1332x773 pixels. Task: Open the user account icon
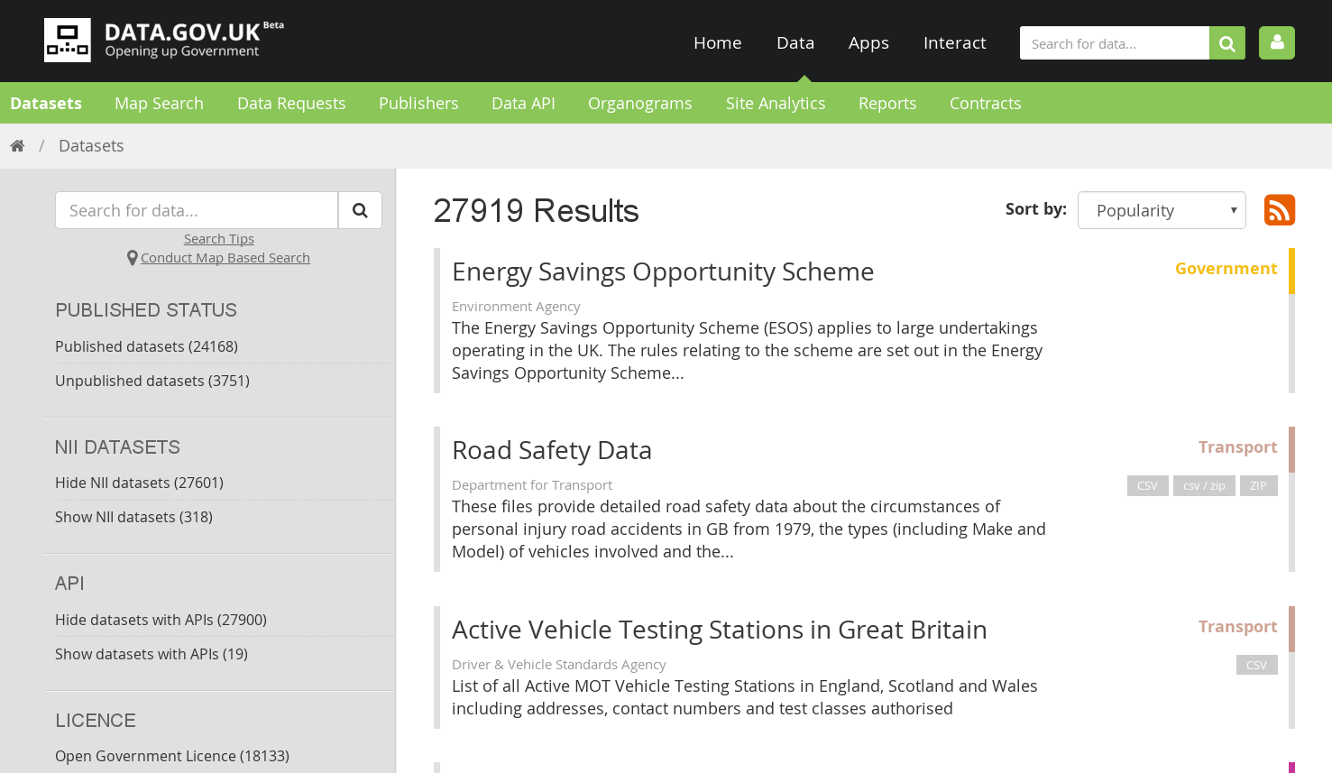click(x=1276, y=42)
